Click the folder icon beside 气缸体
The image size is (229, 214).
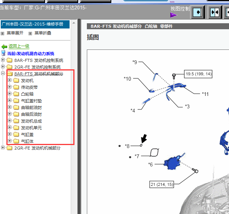point(16,141)
